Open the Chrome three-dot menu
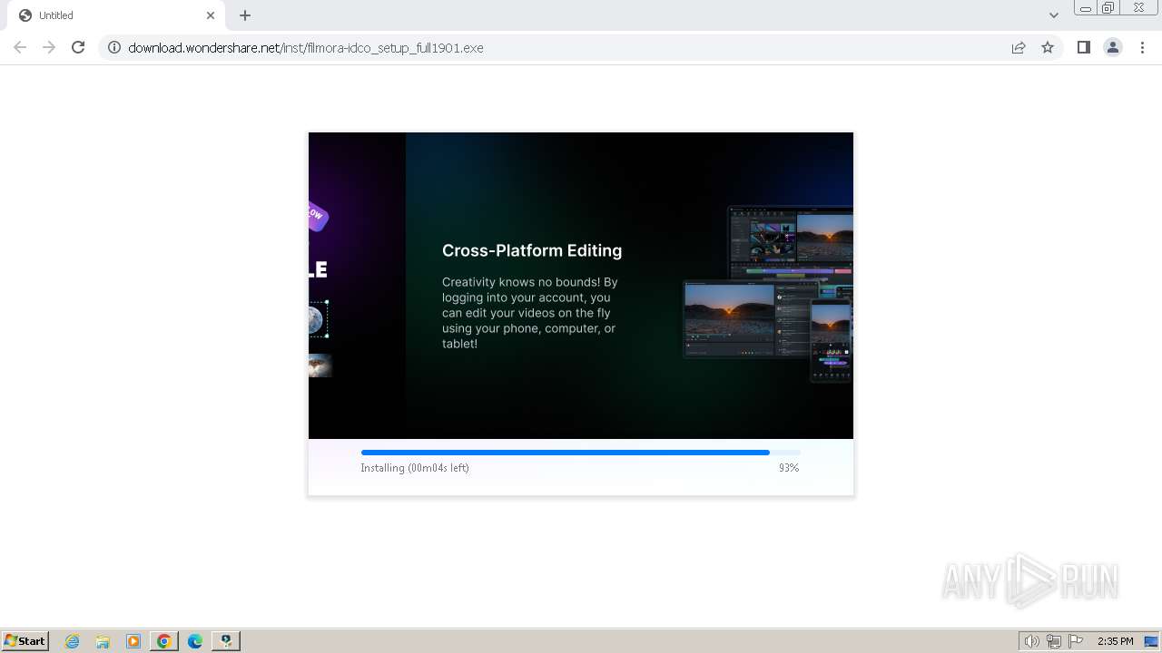The image size is (1162, 653). (x=1142, y=47)
